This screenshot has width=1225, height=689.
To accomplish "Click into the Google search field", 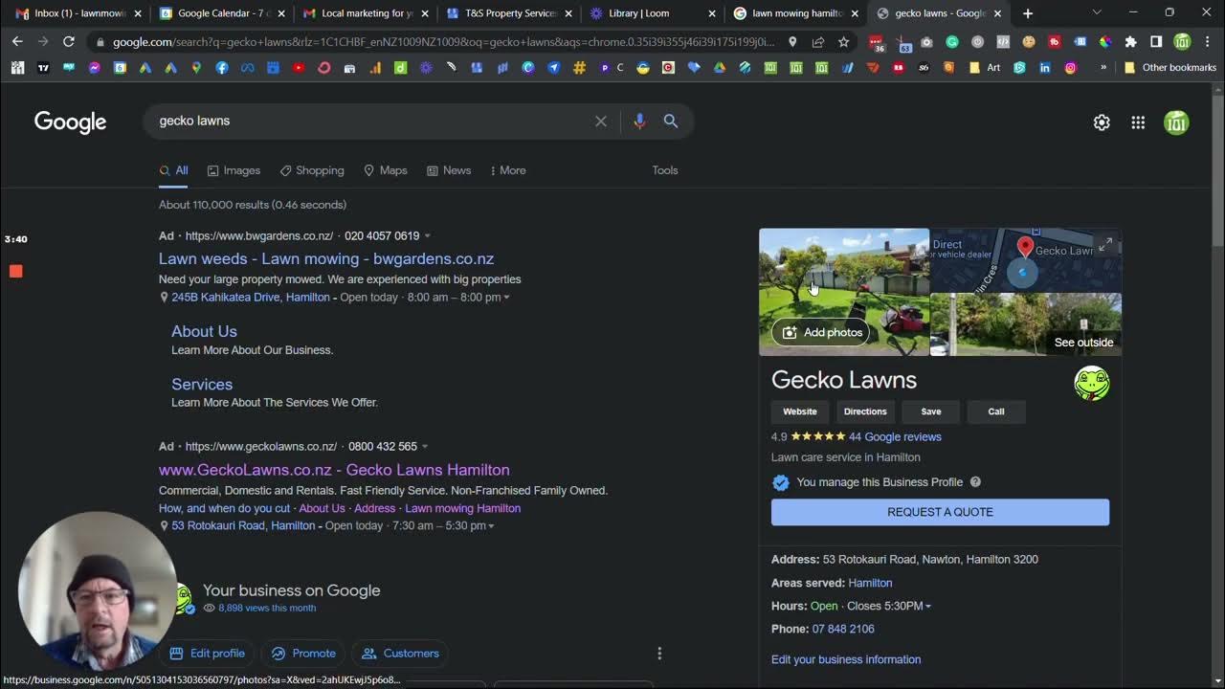I will coord(373,122).
